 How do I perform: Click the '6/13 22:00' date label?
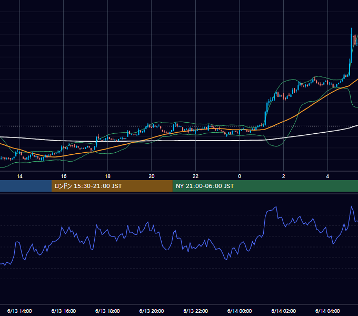pos(195,311)
